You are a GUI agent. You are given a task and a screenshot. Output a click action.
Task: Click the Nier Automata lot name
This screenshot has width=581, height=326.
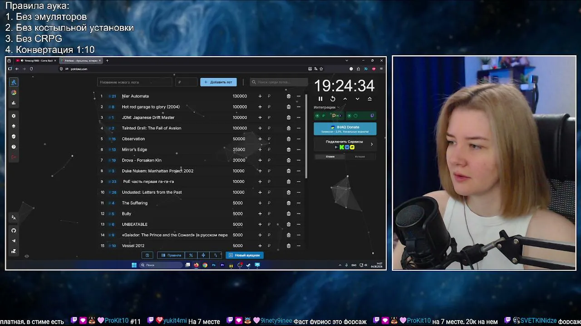135,96
